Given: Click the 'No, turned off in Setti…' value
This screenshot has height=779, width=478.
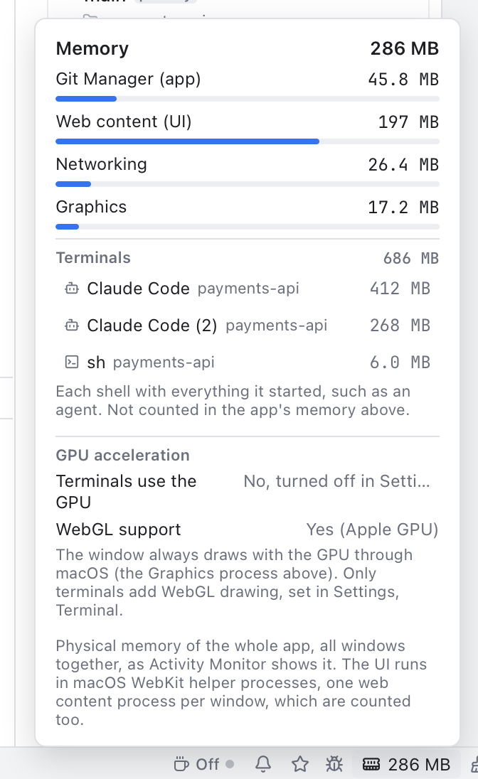Looking at the screenshot, I should (336, 481).
